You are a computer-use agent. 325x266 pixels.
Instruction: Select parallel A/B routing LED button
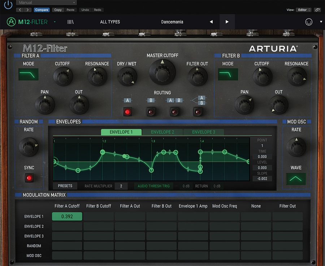(x=198, y=112)
